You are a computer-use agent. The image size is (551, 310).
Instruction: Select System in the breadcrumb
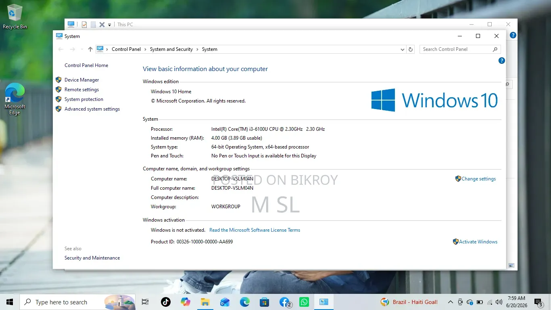[x=210, y=49]
